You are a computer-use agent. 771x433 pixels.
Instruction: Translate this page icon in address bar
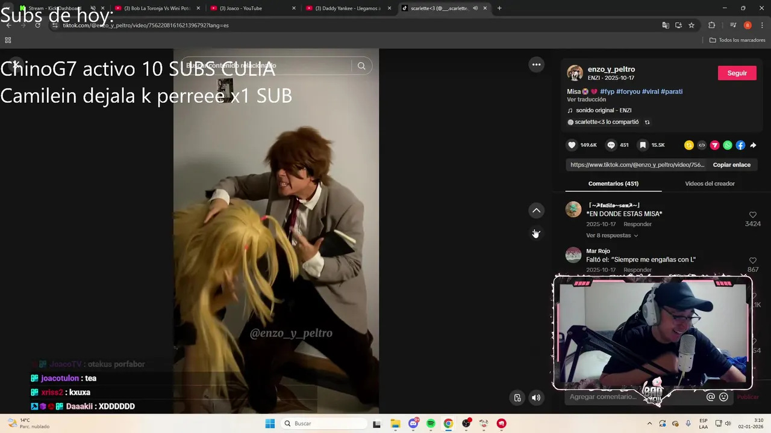tap(666, 25)
